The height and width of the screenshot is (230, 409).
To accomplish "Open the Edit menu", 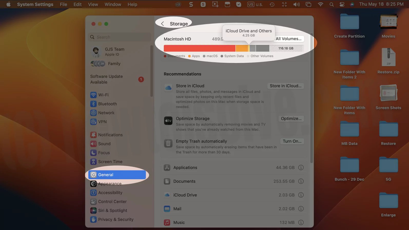I will coord(77,4).
